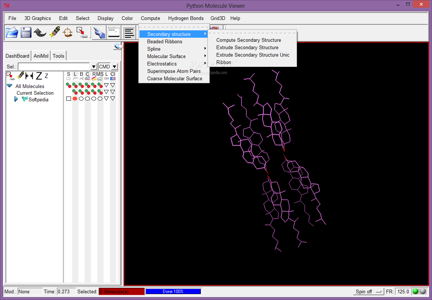Image resolution: width=432 pixels, height=300 pixels.
Task: Open the Sel. entry dropdown arrow
Action: click(x=94, y=67)
